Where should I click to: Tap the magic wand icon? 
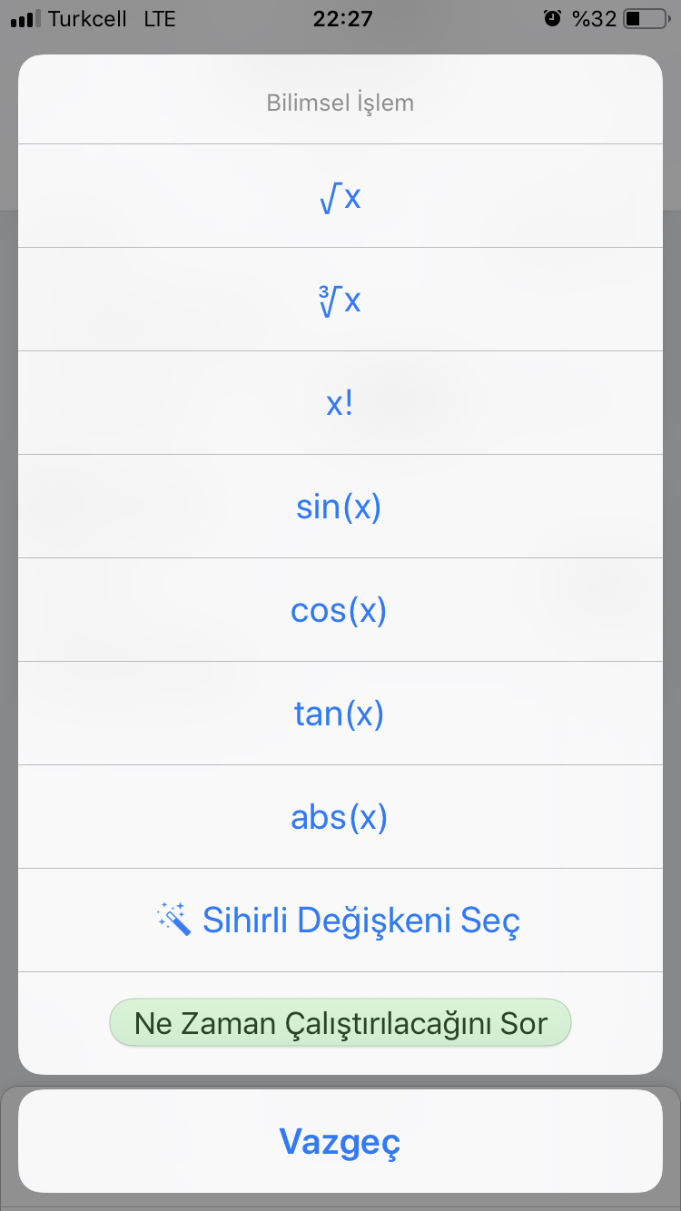click(174, 920)
